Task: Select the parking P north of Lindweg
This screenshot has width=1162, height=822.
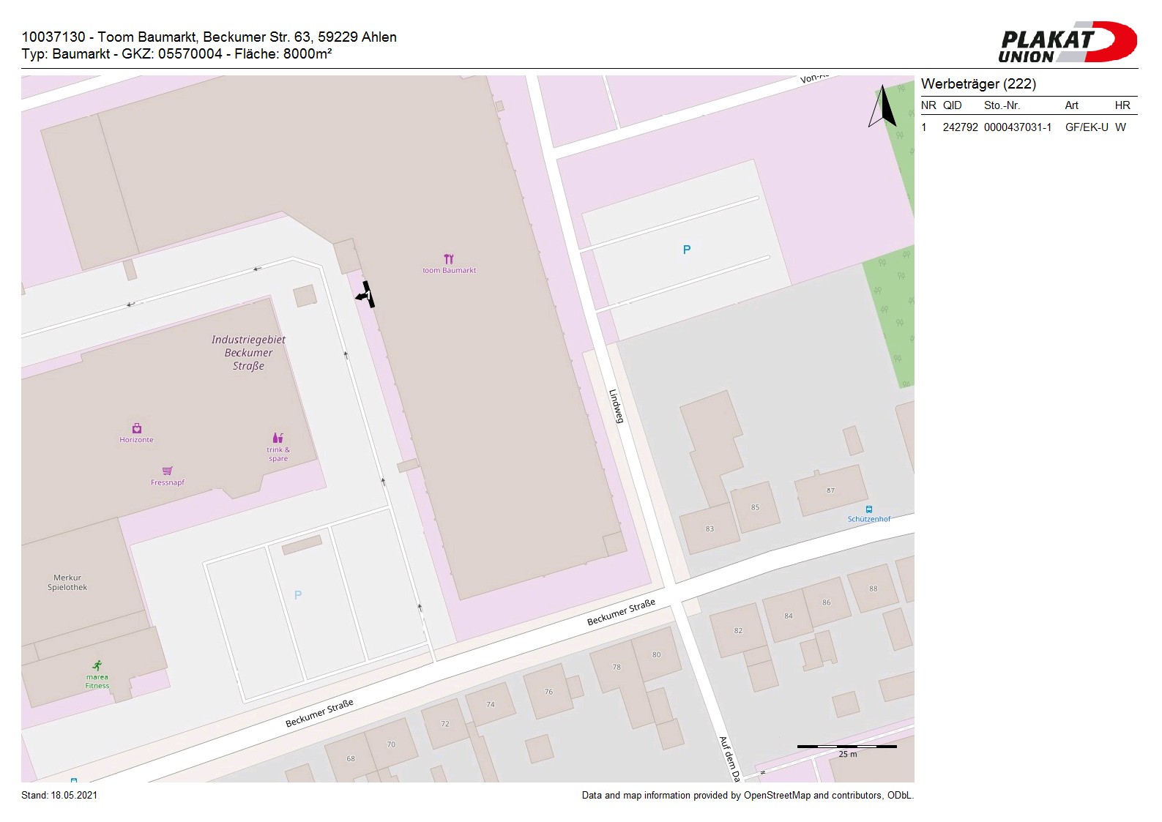Action: point(687,250)
